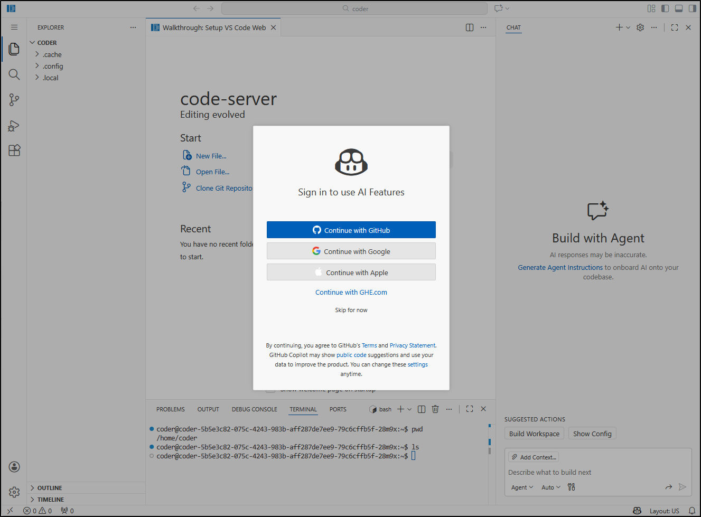This screenshot has height=517, width=701.
Task: Open the Agent mode dropdown in chat
Action: click(521, 487)
